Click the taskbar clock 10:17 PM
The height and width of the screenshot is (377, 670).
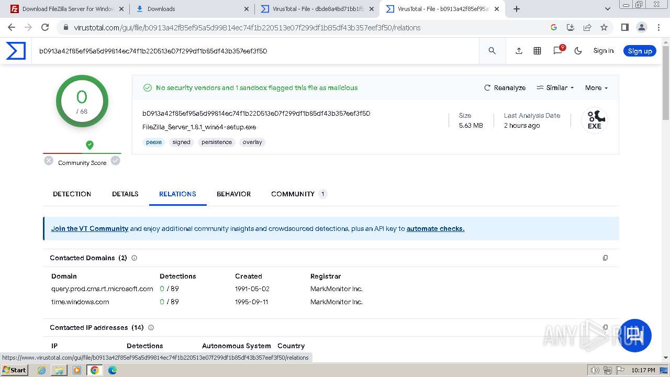643,370
